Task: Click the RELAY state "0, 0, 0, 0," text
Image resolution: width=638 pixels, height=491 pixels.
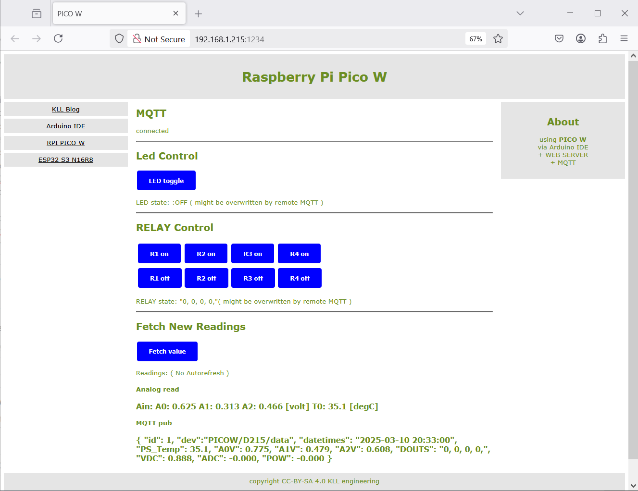Action: (178, 302)
